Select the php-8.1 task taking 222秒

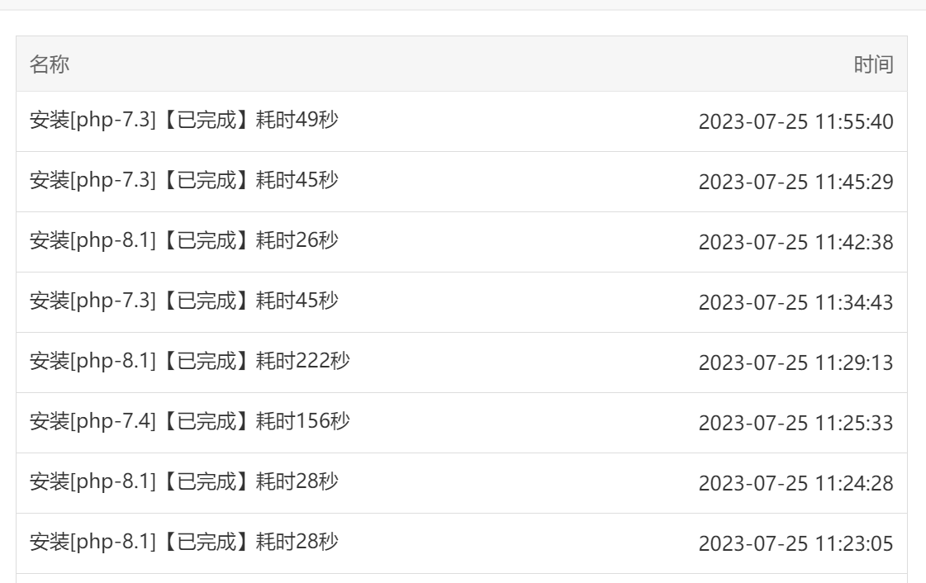tap(189, 361)
